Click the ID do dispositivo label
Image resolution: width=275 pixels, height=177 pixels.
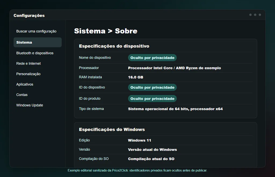click(x=92, y=87)
